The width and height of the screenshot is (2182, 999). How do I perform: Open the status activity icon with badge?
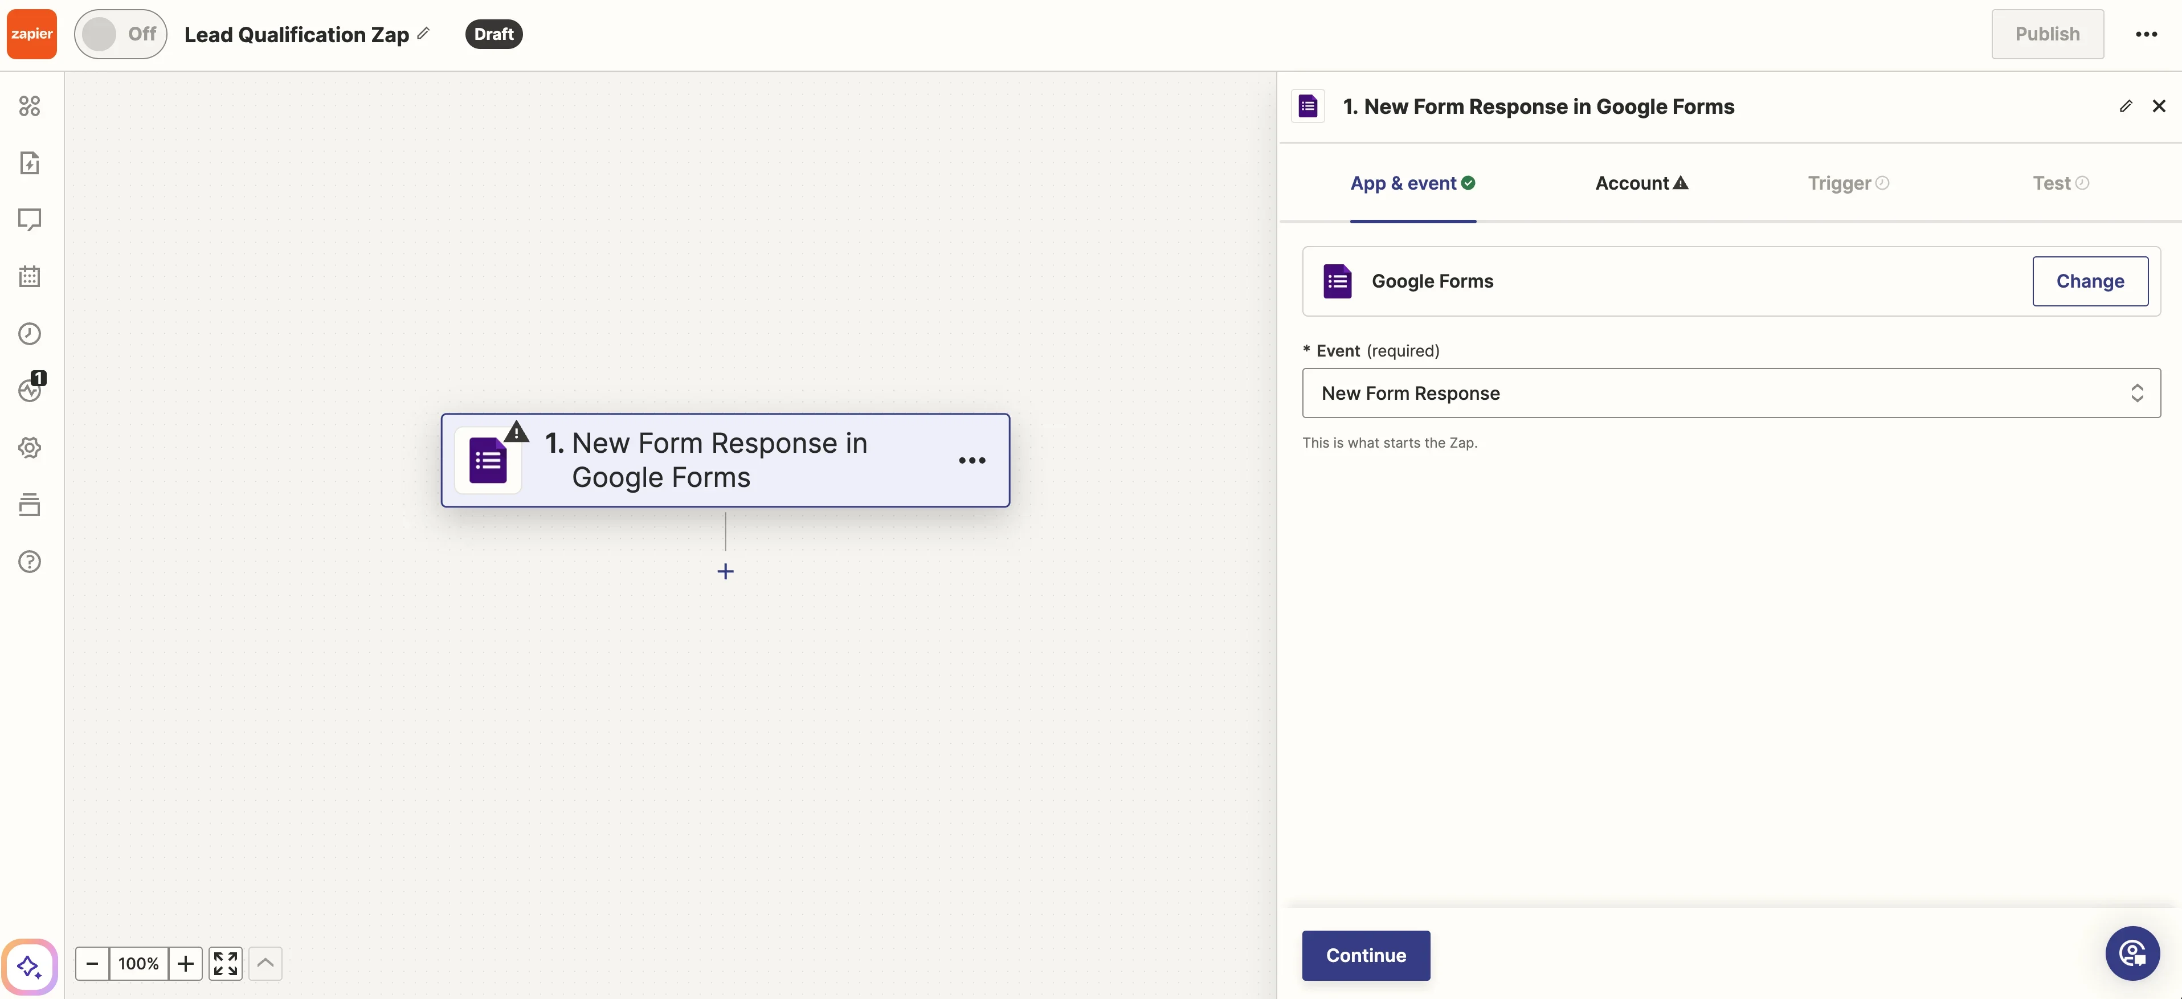click(30, 390)
